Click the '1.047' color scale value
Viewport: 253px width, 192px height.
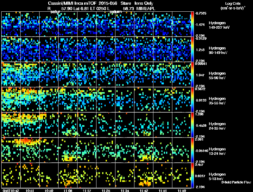coord(200,75)
